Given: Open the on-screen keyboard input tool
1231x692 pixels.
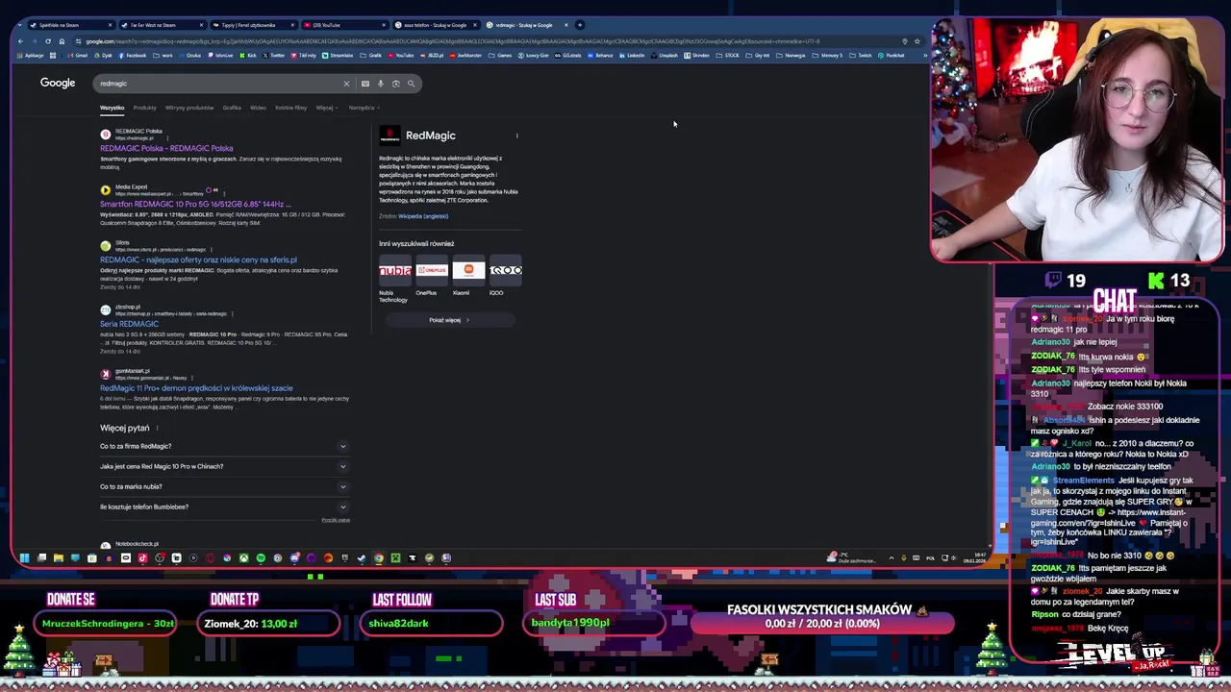Looking at the screenshot, I should [x=365, y=84].
